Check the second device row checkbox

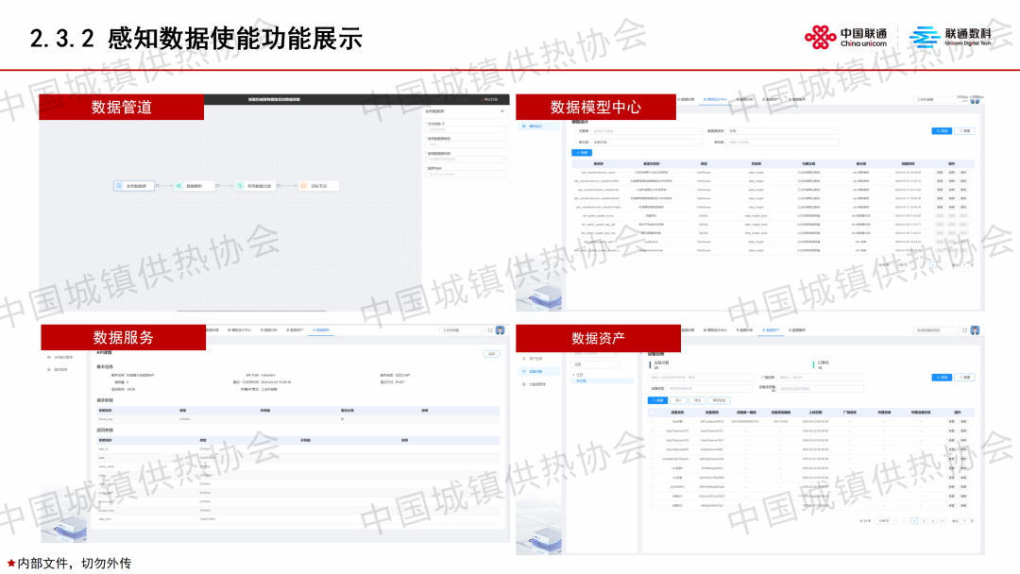(x=651, y=431)
